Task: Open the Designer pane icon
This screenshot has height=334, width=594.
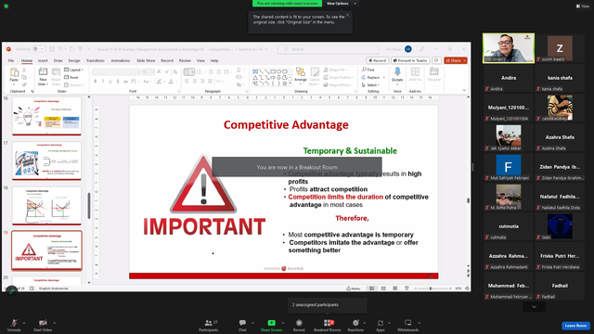Action: (433, 72)
